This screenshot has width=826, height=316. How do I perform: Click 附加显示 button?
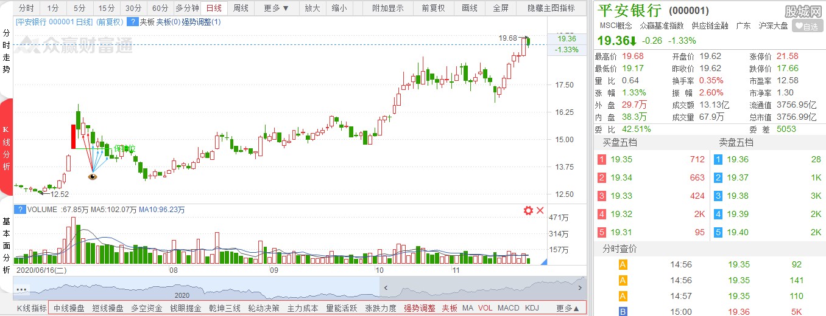(x=387, y=8)
